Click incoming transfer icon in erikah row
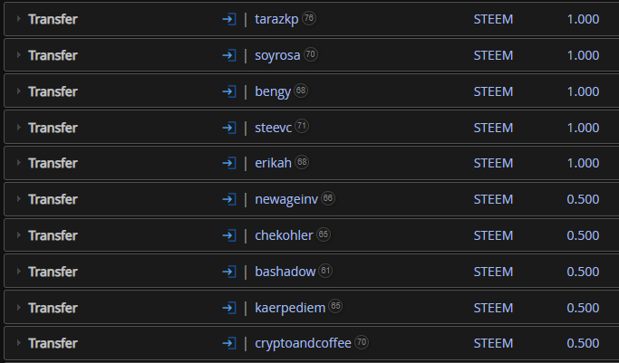 (x=229, y=163)
